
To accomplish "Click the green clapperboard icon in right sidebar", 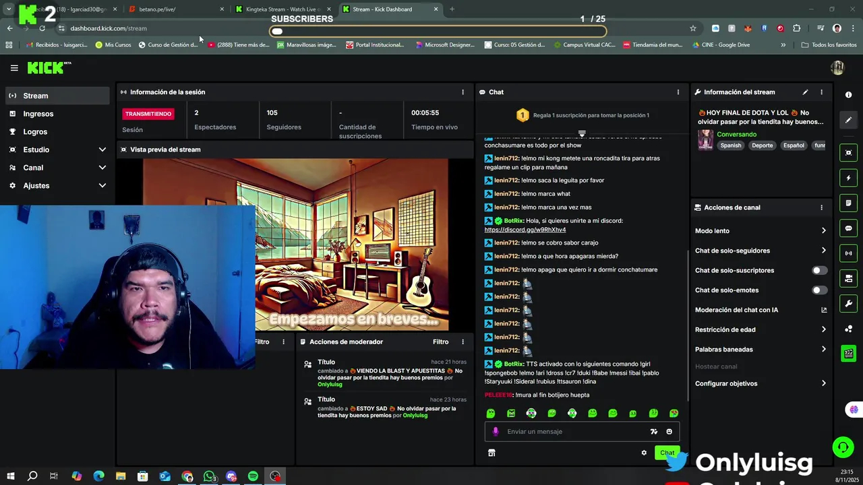I will coord(849,353).
